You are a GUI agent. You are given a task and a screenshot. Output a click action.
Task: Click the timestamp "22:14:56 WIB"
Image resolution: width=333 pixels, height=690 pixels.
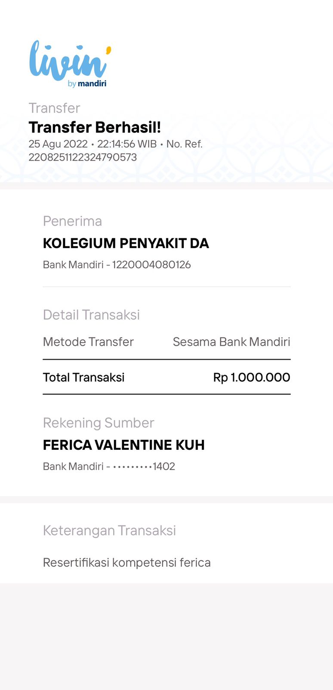[127, 144]
